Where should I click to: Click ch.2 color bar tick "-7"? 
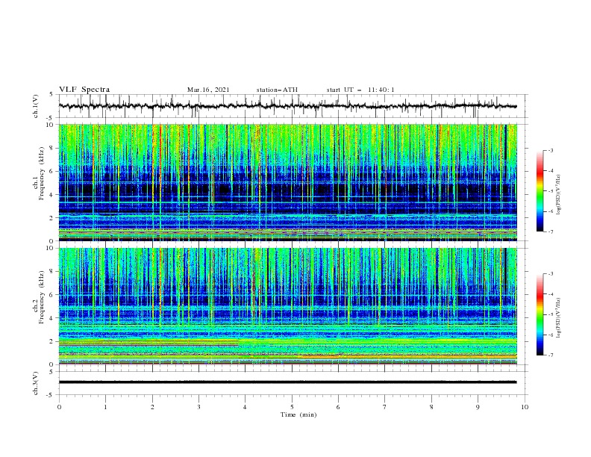tap(551, 355)
